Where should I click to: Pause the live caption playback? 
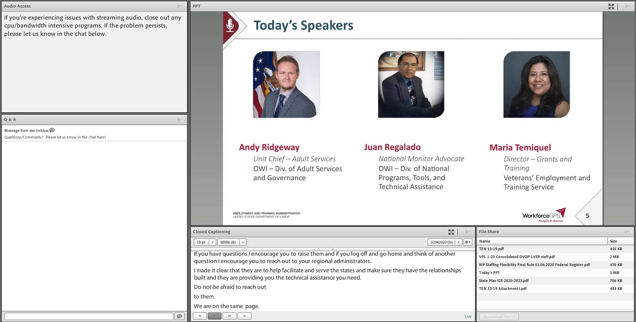pyautogui.click(x=215, y=316)
